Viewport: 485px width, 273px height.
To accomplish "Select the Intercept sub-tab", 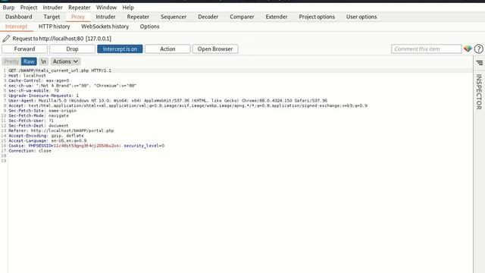I will (x=17, y=27).
